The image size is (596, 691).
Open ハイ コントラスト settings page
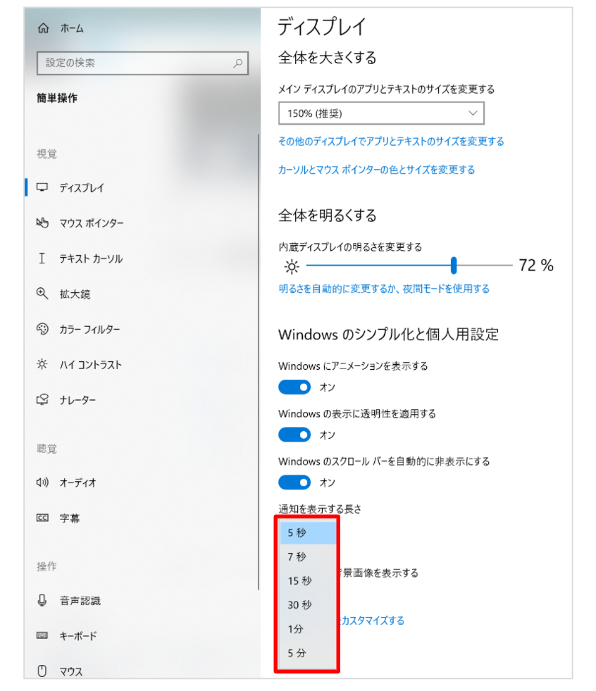pos(91,365)
